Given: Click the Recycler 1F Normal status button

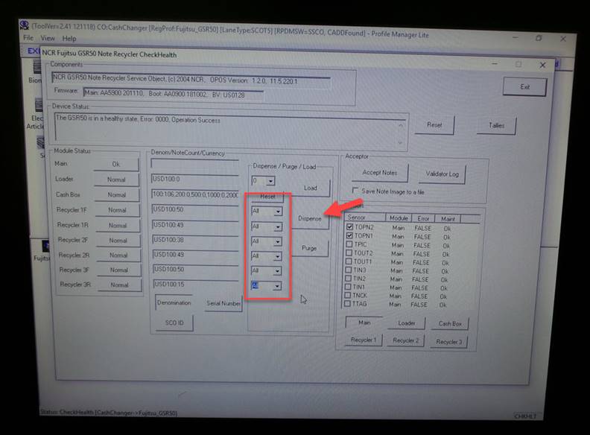Looking at the screenshot, I should (117, 210).
